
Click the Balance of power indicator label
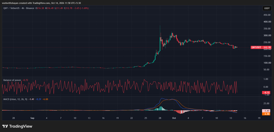point(12,80)
